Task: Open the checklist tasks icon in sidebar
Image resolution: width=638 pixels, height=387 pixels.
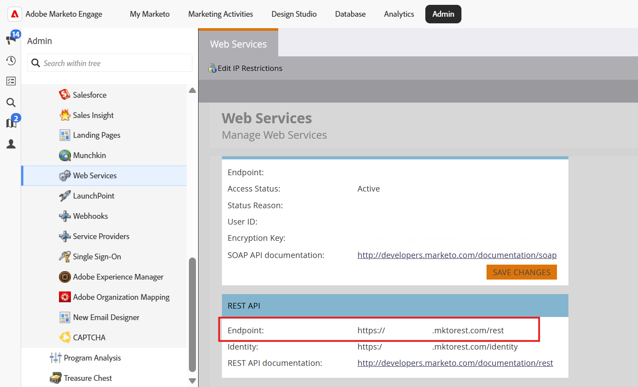Action: pos(11,81)
